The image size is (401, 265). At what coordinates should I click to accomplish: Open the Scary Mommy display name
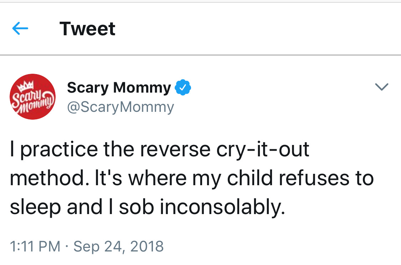(x=119, y=88)
